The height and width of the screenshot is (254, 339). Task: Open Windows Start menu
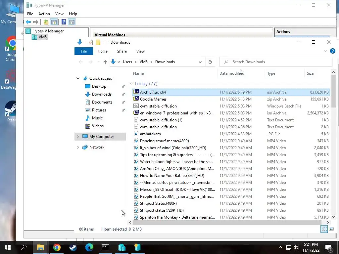coord(8,247)
